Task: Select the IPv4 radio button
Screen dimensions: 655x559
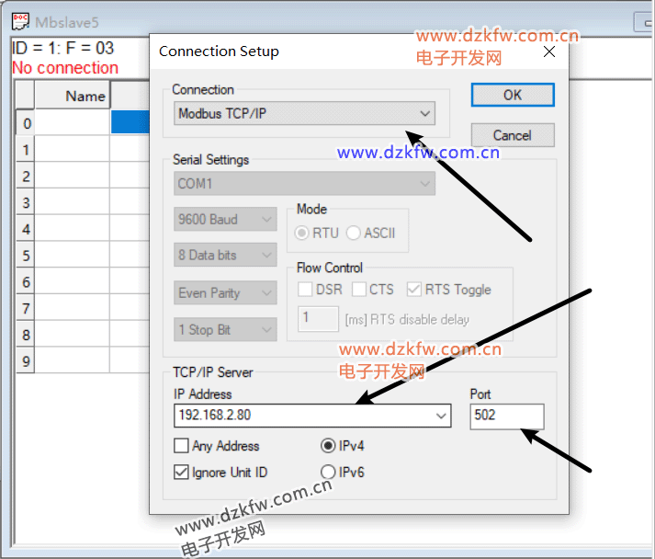Action: click(328, 446)
